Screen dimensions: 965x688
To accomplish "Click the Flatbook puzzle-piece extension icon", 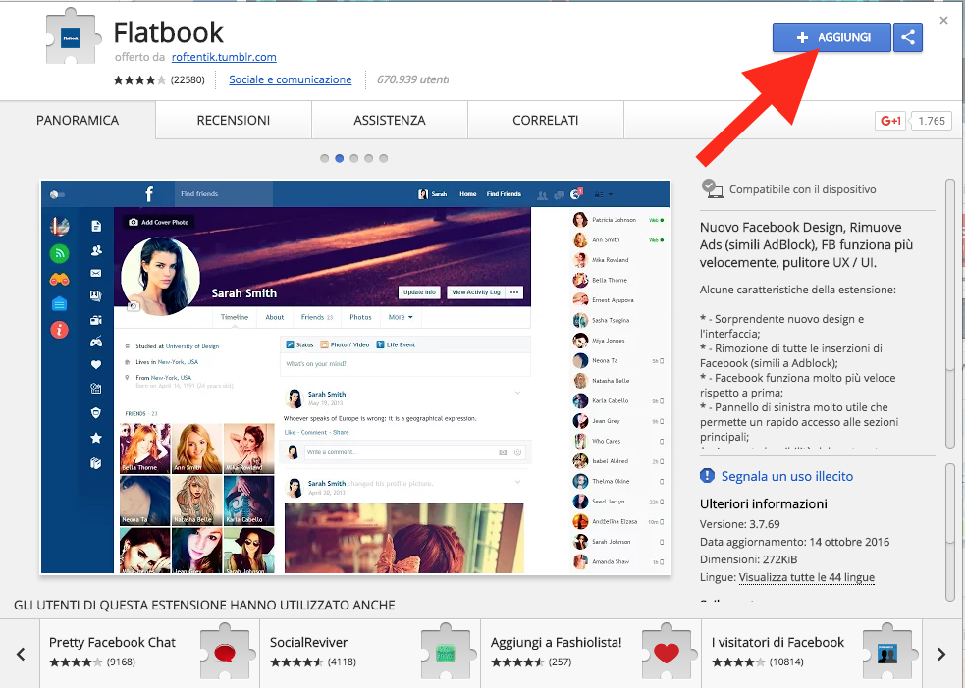I will (74, 36).
